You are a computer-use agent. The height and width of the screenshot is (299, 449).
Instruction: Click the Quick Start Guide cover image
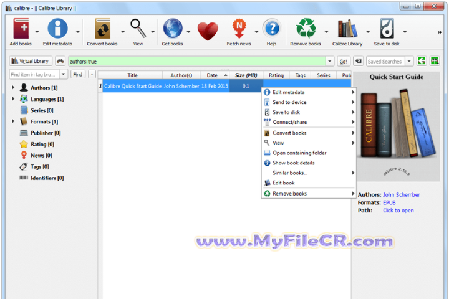(x=398, y=126)
